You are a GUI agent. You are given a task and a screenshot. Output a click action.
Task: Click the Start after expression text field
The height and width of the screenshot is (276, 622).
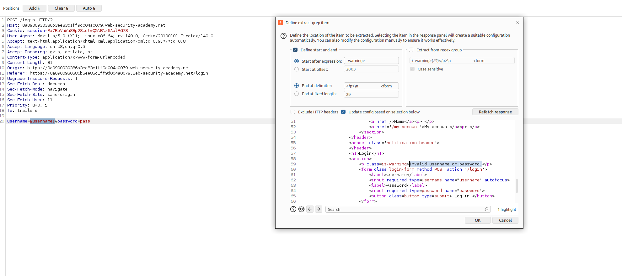(x=371, y=61)
